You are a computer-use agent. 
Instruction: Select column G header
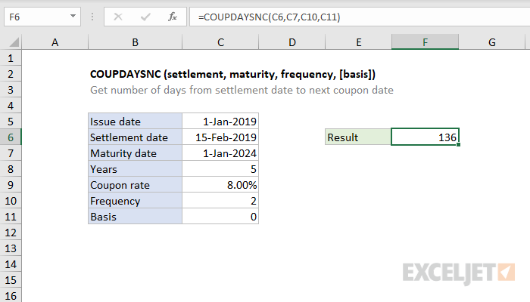[492, 42]
